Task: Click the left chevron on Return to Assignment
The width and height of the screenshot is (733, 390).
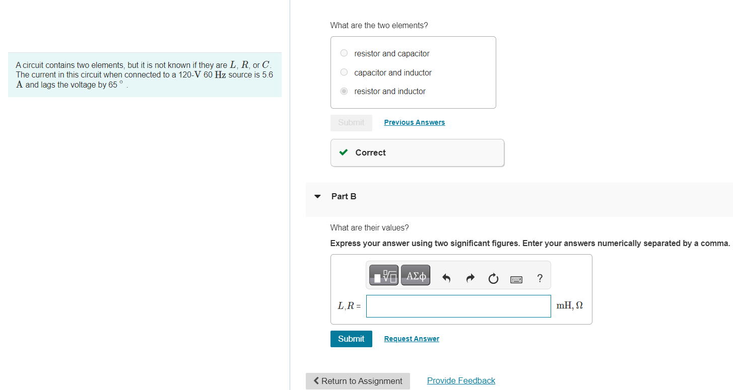Action: pos(316,381)
